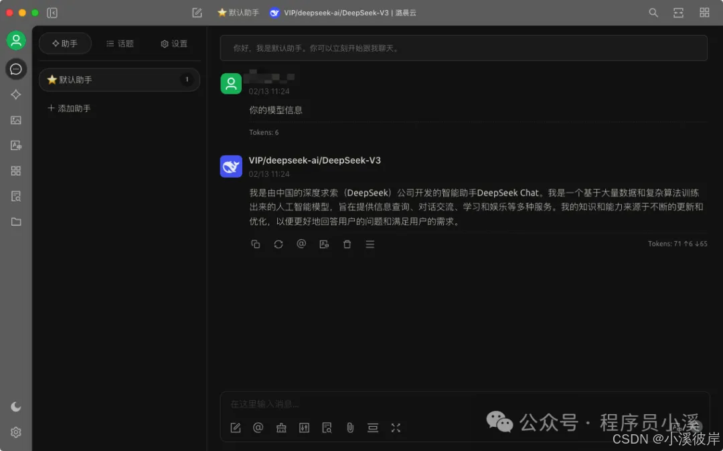Collapse the assistants sidebar panel toggle
The image size is (723, 451).
pyautogui.click(x=52, y=13)
